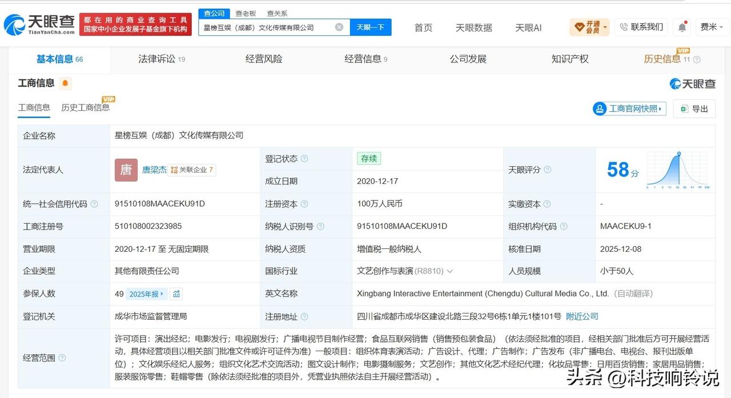Click the 存续 status badge

(369, 159)
